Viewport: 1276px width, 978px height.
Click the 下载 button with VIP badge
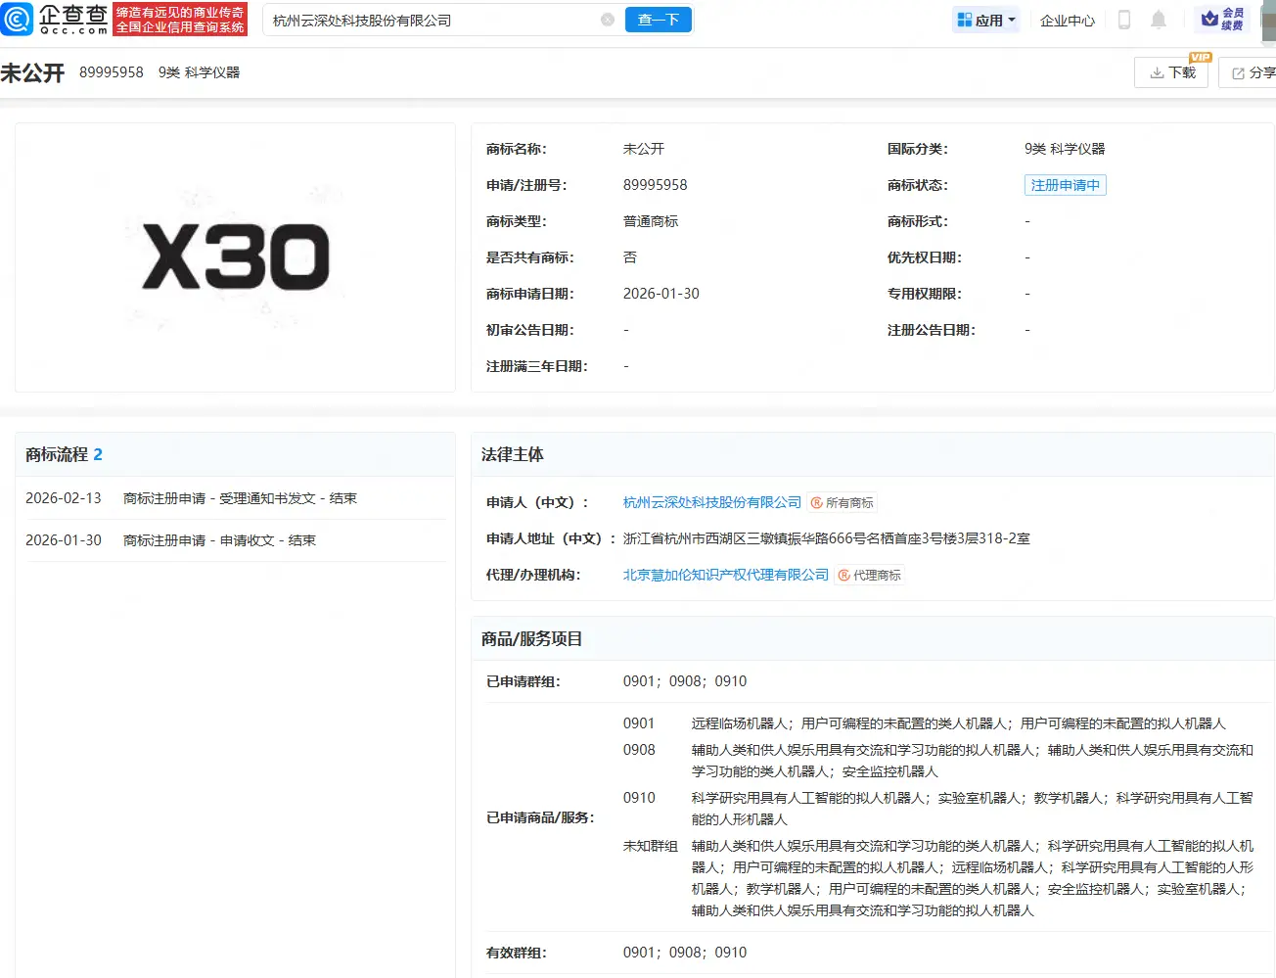[x=1171, y=71]
